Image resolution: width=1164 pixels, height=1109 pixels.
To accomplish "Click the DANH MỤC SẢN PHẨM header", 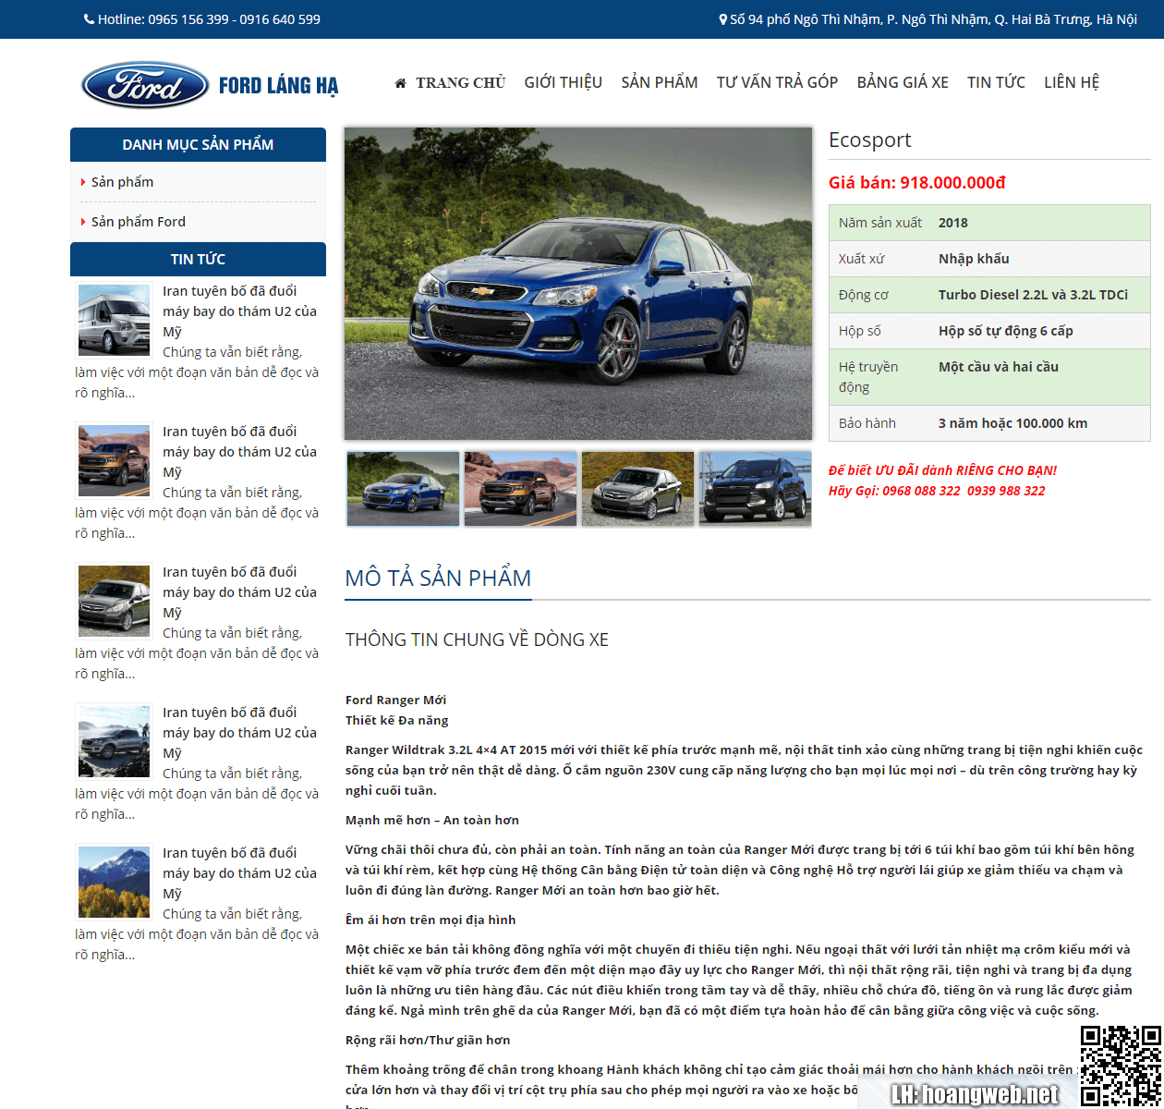I will pyautogui.click(x=198, y=144).
